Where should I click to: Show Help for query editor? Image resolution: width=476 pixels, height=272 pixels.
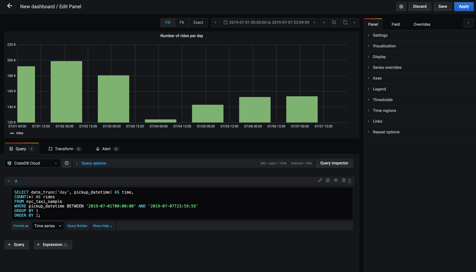(102, 226)
